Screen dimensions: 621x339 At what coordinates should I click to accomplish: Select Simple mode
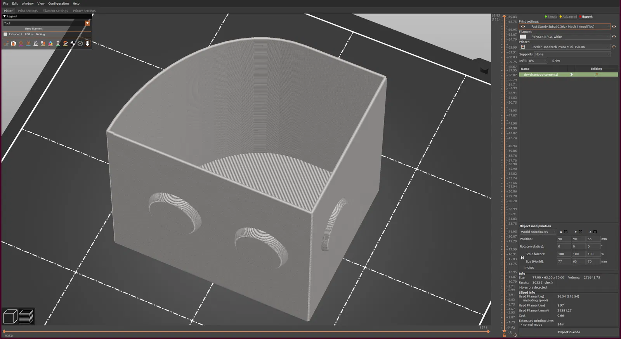551,17
